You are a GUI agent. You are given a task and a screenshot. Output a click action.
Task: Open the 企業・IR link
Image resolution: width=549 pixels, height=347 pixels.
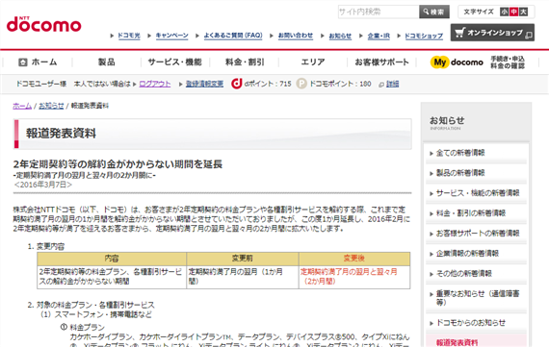(379, 36)
